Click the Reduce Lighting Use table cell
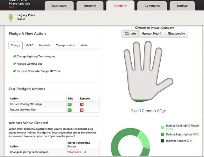 [38, 110]
